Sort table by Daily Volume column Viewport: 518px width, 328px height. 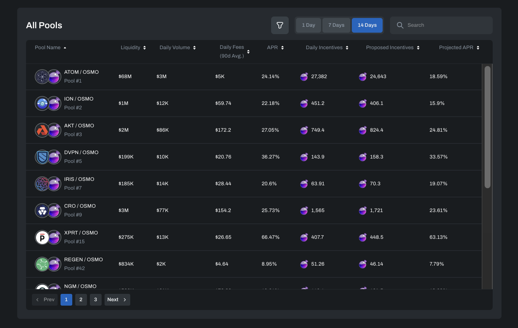(x=178, y=48)
